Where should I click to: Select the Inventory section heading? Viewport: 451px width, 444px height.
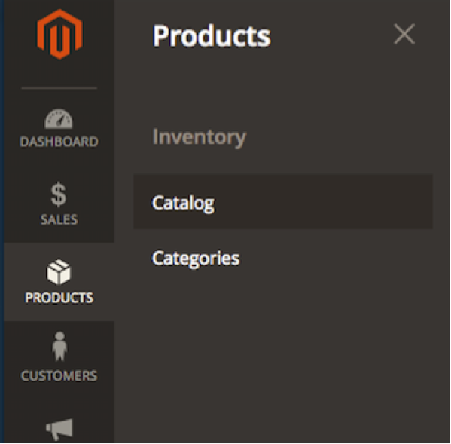point(199,137)
